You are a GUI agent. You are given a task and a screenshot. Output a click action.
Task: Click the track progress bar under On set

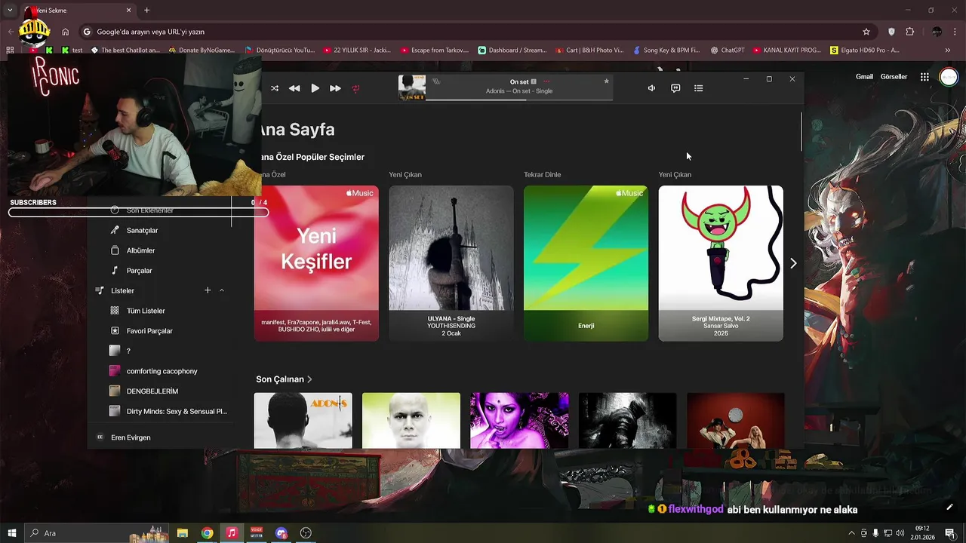click(519, 99)
